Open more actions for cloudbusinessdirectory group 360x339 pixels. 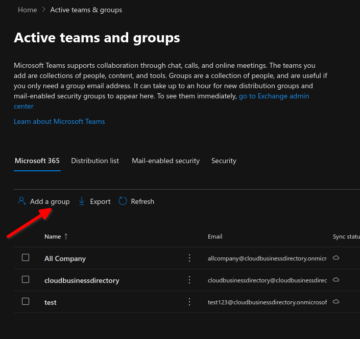coord(189,280)
